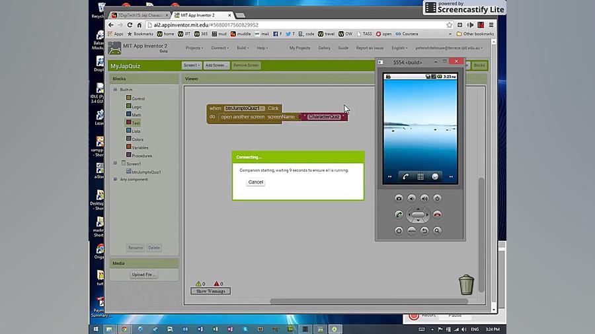Switch to the MIT App Inventor 2 tab
Screen dimensions: 595x334
tap(202, 15)
